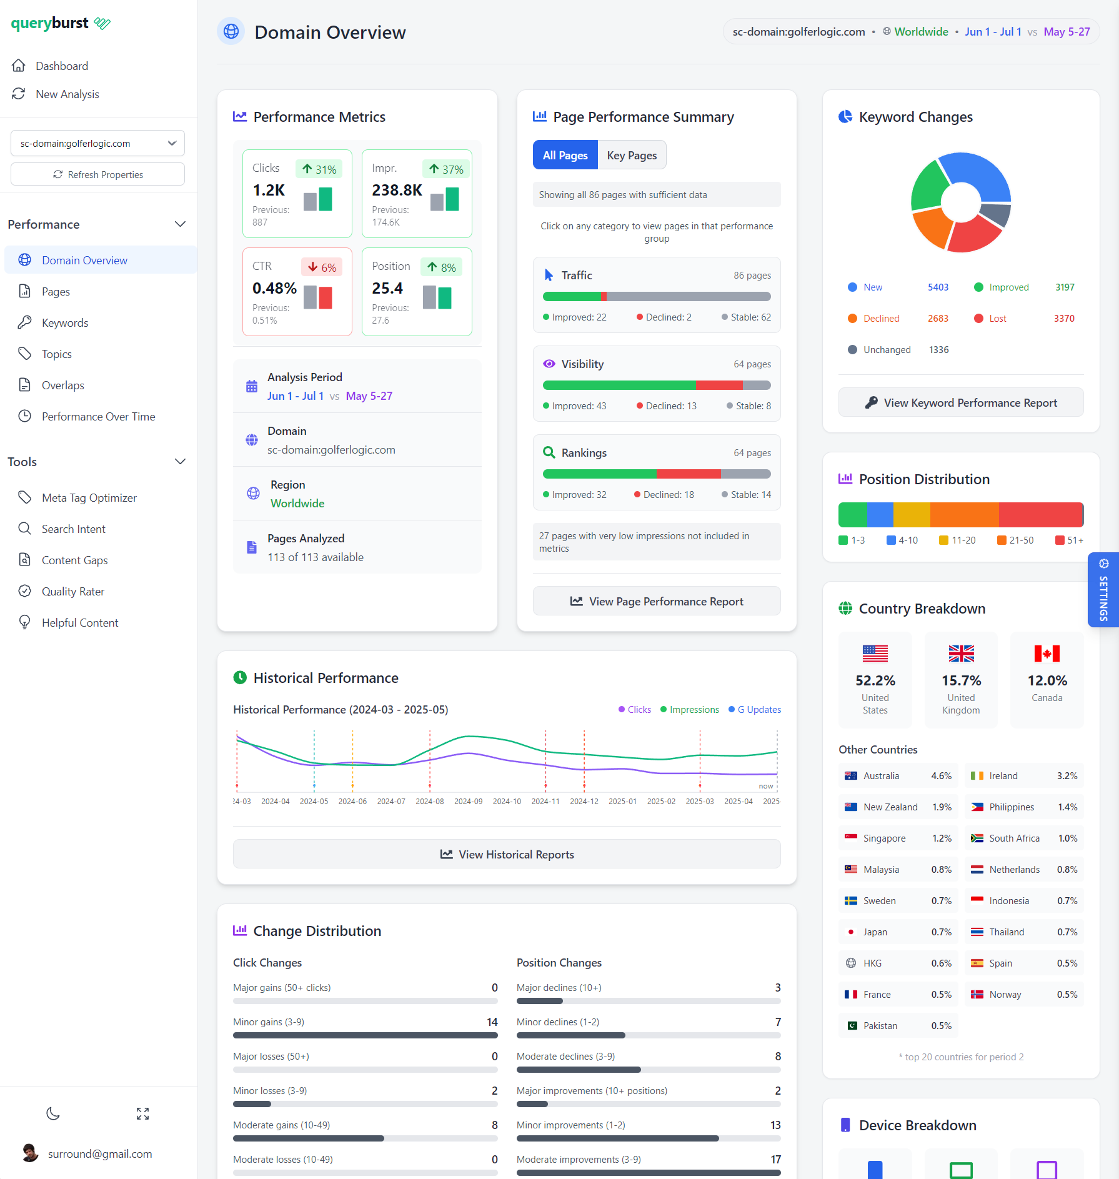The image size is (1119, 1179).
Task: Click the Topics tag icon
Action: (25, 354)
